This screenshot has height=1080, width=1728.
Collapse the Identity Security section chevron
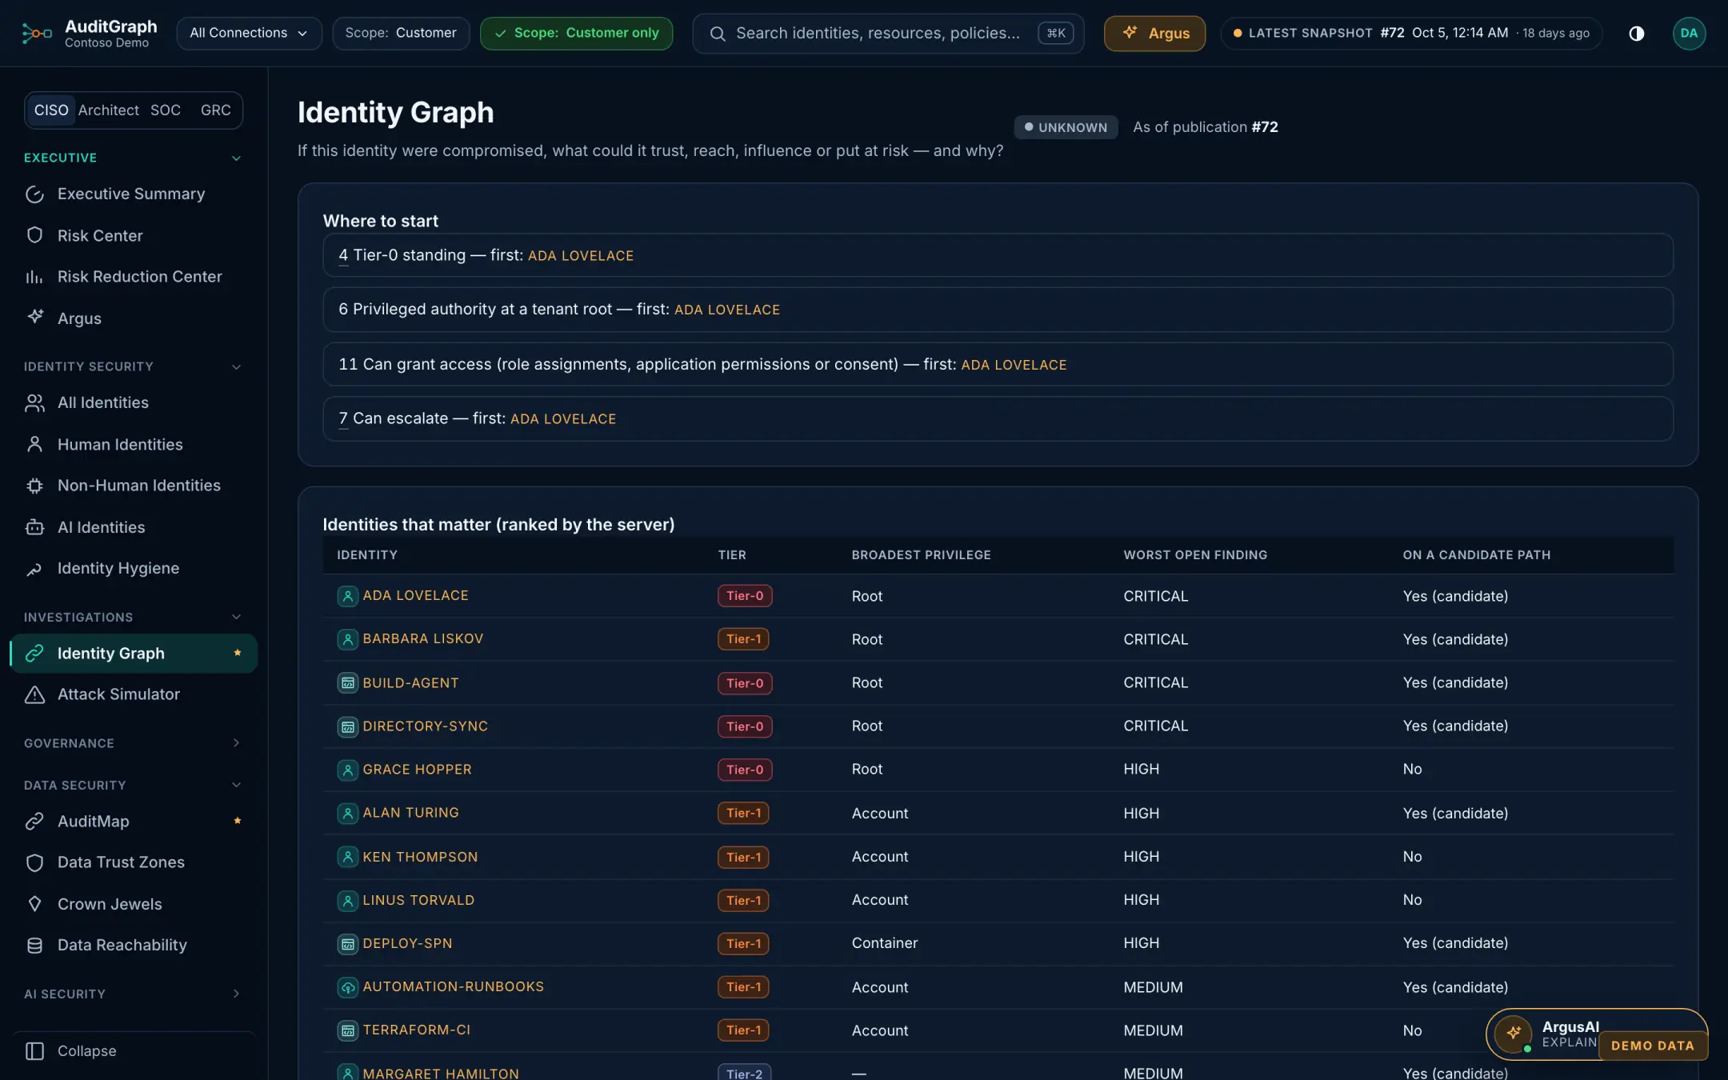236,367
